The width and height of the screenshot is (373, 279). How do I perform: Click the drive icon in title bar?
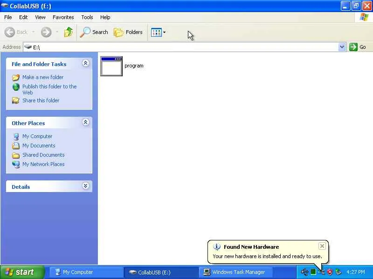pos(5,6)
